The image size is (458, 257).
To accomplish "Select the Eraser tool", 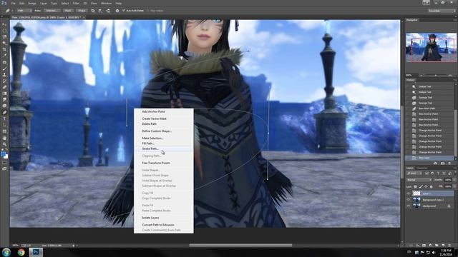I will click(x=4, y=87).
